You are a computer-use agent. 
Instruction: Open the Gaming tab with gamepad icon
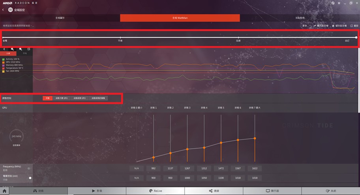tap(38, 191)
